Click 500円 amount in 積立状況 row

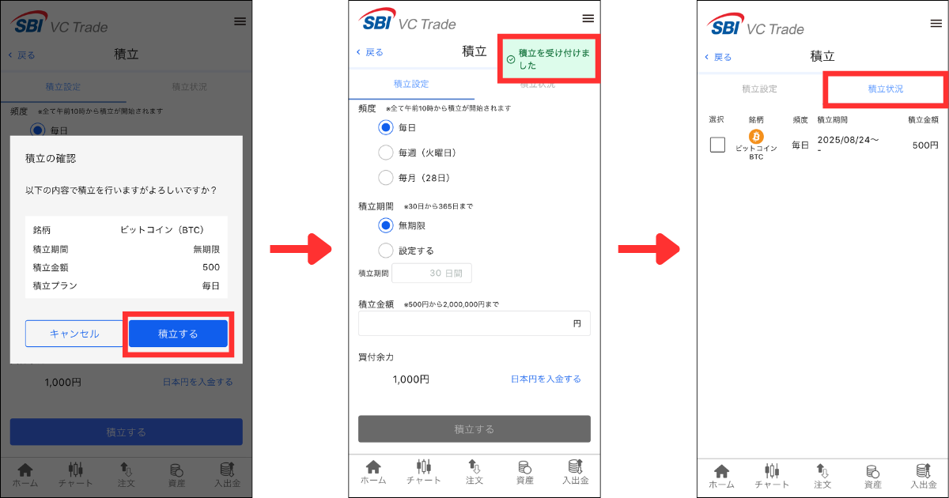click(x=924, y=145)
